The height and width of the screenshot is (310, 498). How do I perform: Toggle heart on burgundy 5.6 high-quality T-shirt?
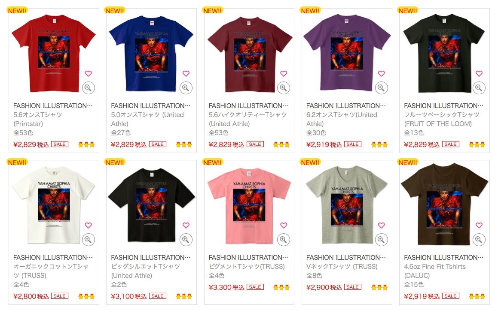click(284, 74)
